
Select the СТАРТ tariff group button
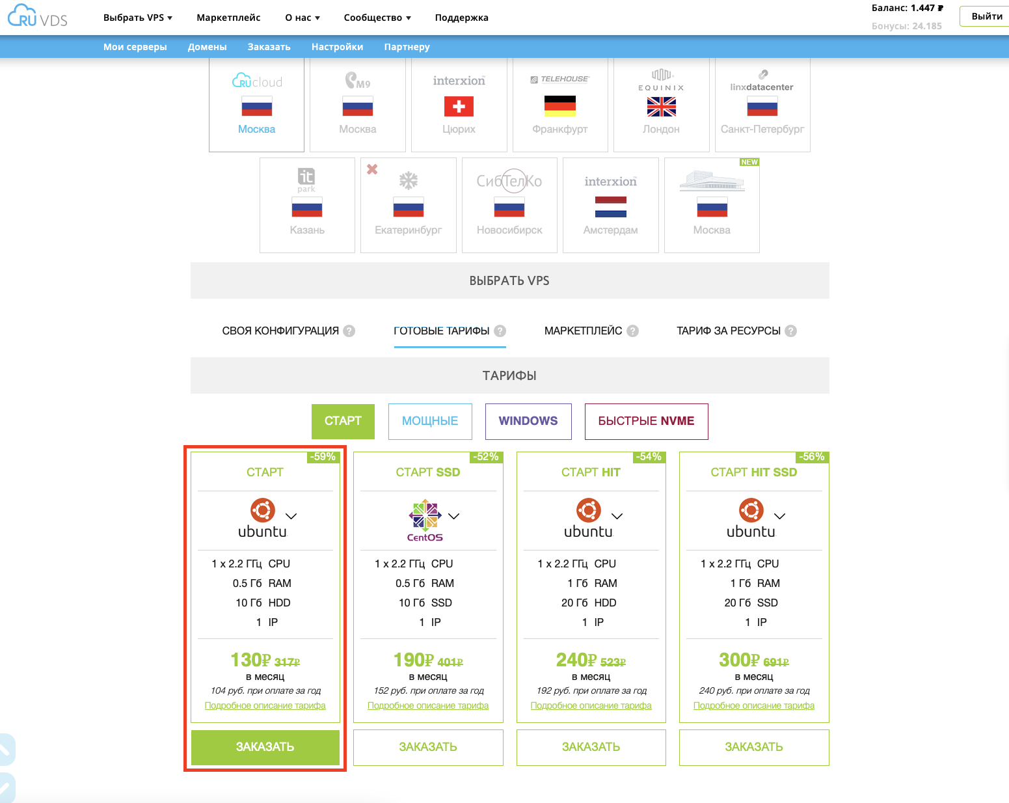(343, 421)
